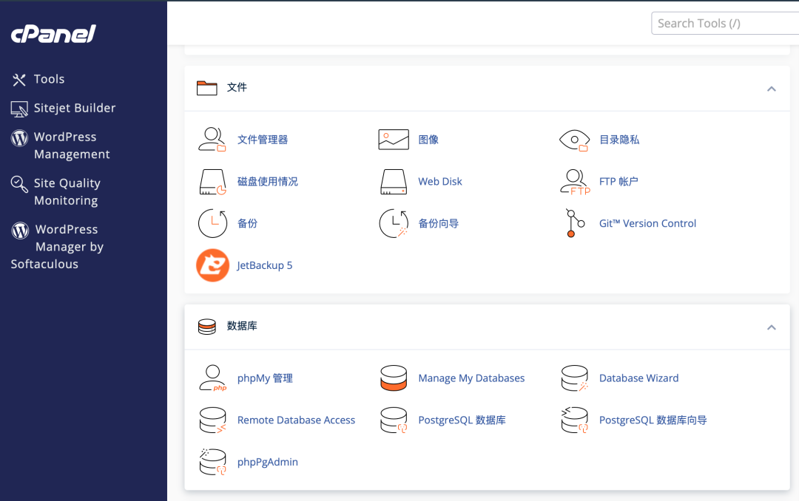
Task: Open the Manage My Databases link
Action: click(471, 378)
